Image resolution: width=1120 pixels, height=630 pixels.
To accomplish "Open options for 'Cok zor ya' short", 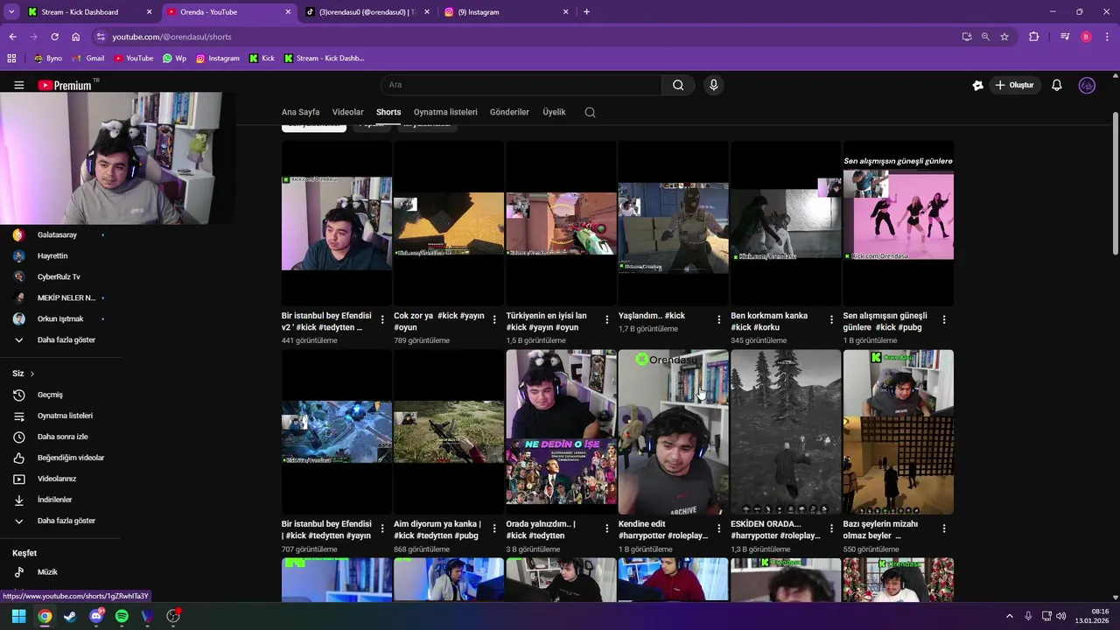I will (494, 320).
